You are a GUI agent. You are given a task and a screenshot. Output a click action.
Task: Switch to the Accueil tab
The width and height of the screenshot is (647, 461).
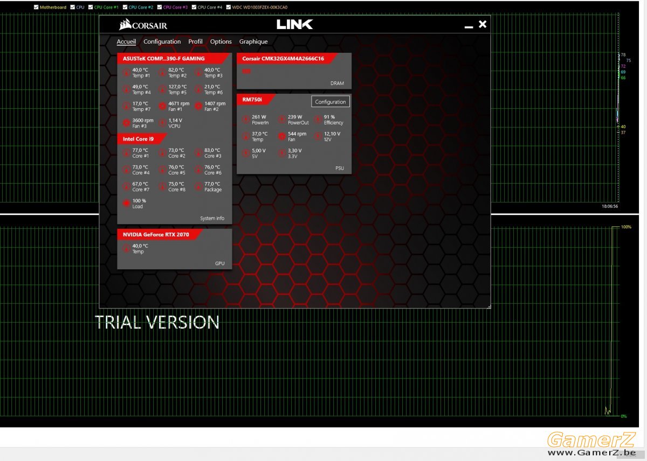point(126,41)
